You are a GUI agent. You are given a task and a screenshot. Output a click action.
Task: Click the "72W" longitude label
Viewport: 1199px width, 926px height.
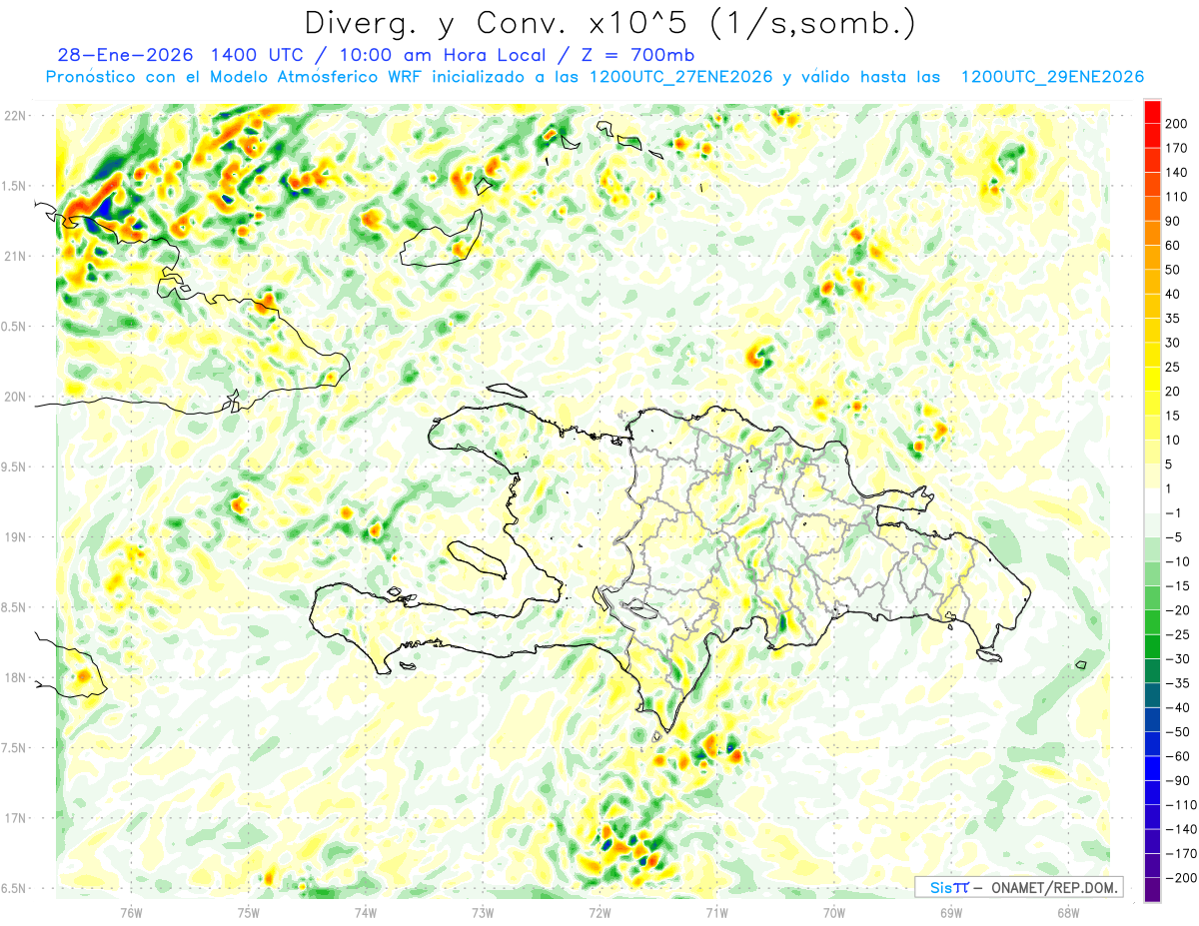[x=599, y=912]
